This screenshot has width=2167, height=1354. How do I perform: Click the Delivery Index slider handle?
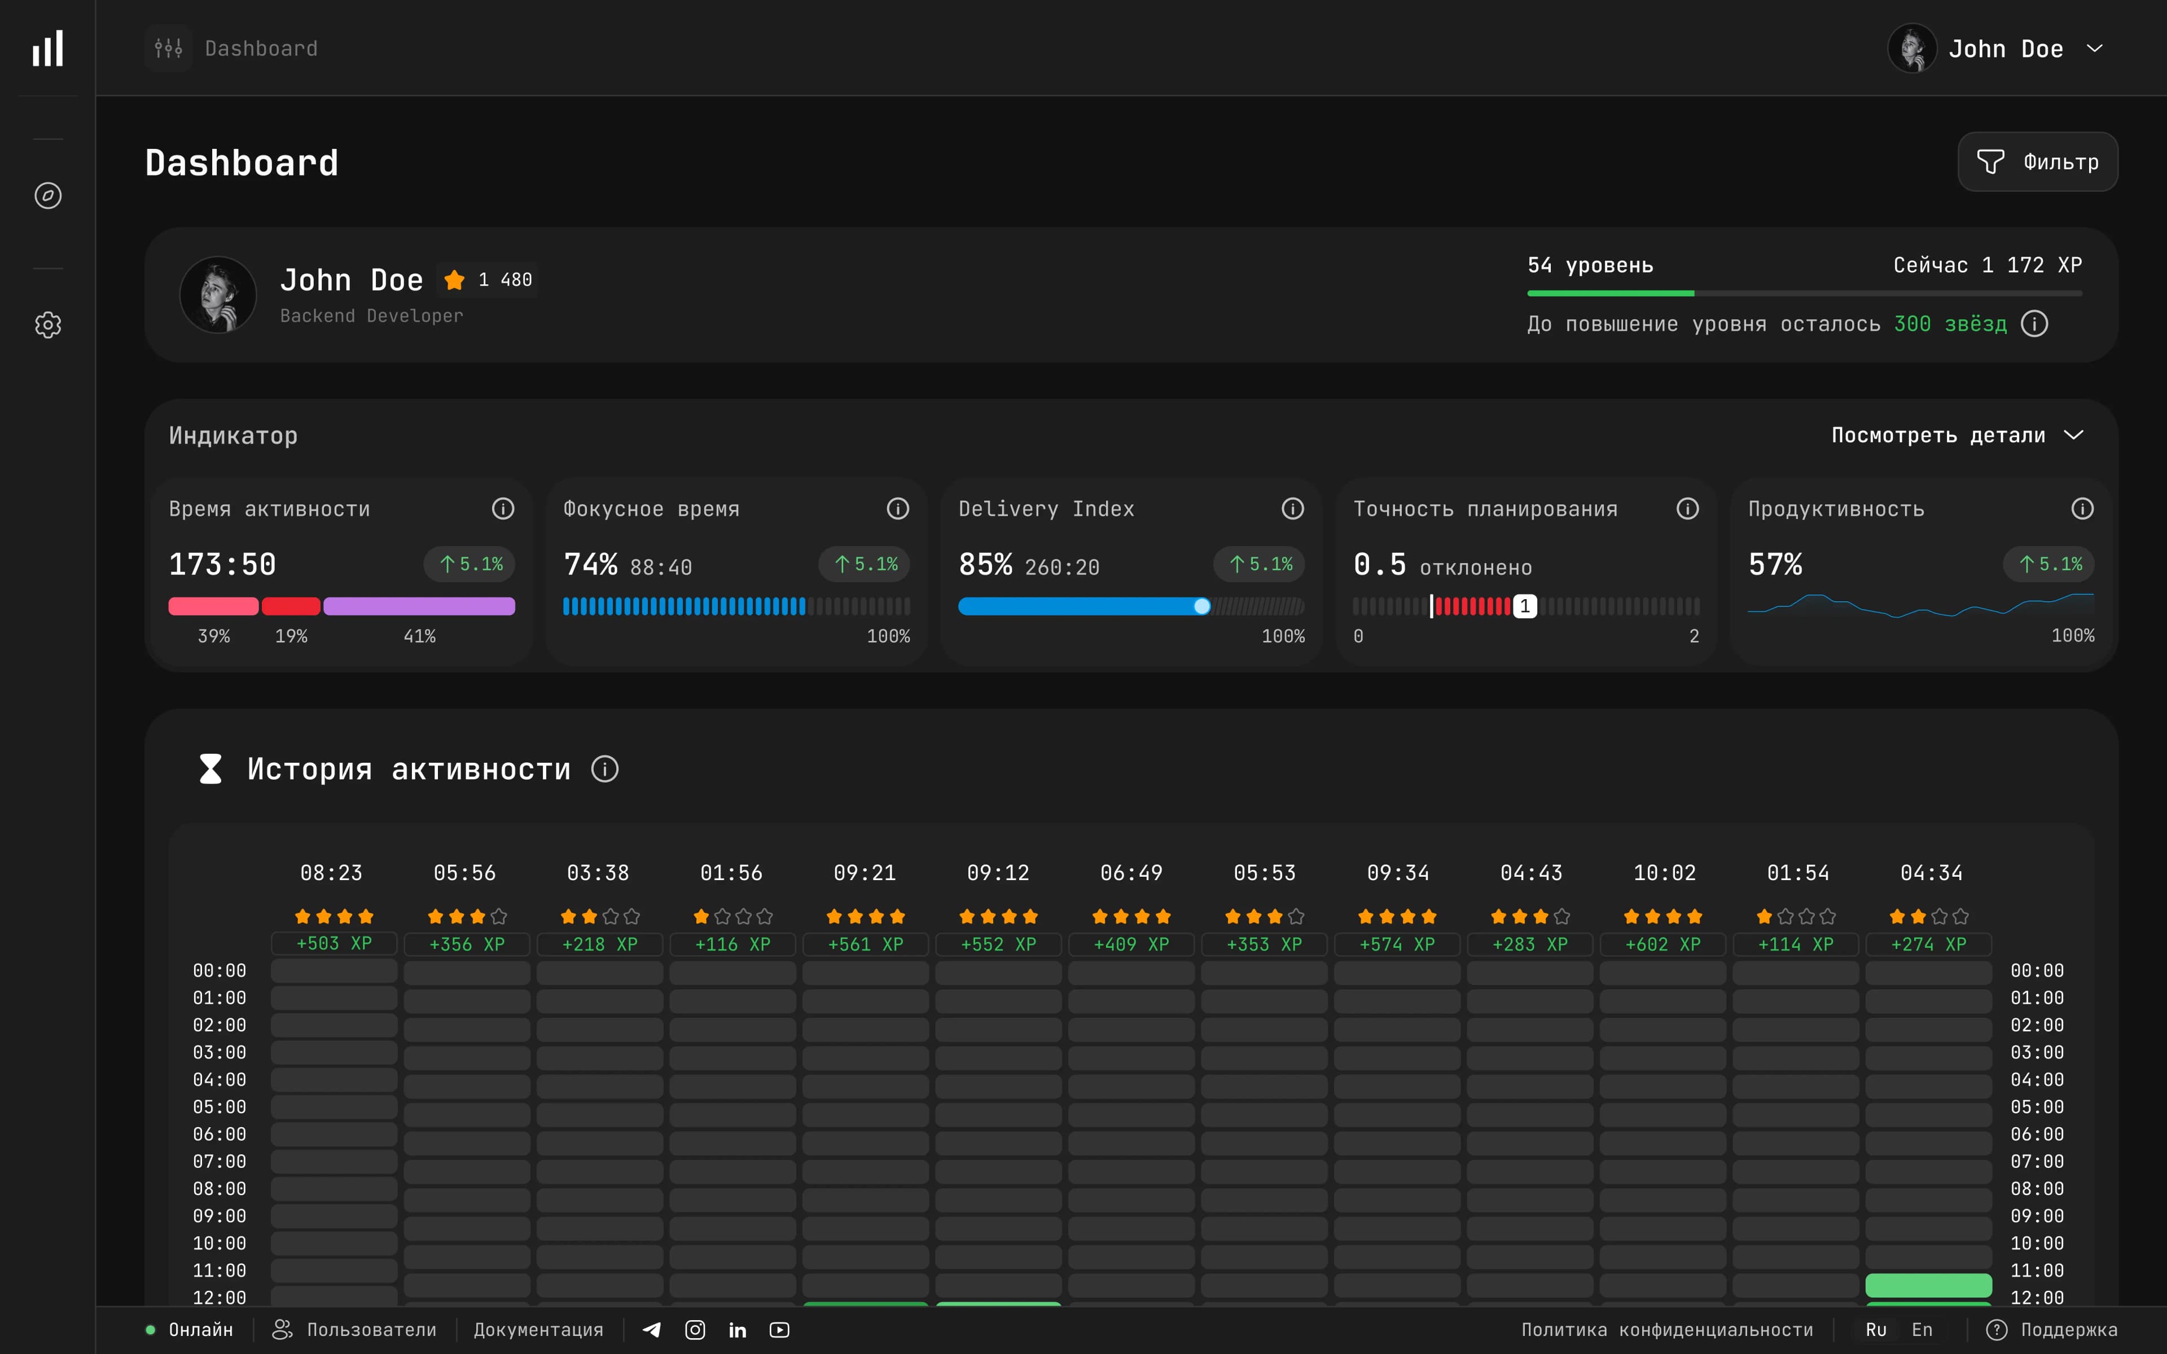pos(1201,606)
